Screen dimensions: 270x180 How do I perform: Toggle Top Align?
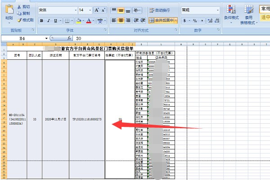[x=114, y=10]
